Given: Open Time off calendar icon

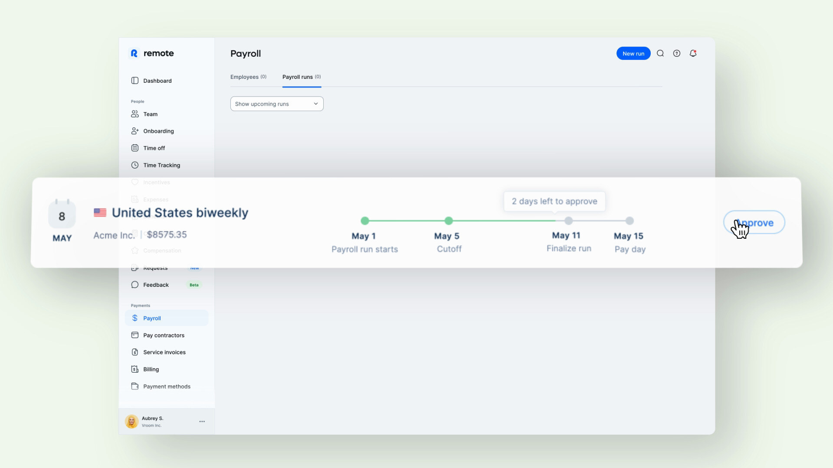Looking at the screenshot, I should (135, 148).
